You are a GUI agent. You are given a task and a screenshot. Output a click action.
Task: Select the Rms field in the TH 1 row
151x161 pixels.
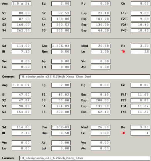pos(61,133)
